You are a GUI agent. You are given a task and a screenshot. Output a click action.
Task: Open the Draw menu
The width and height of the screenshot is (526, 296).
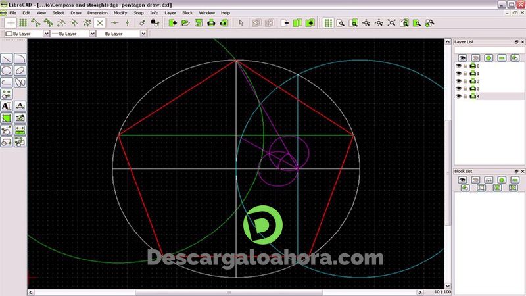(76, 12)
